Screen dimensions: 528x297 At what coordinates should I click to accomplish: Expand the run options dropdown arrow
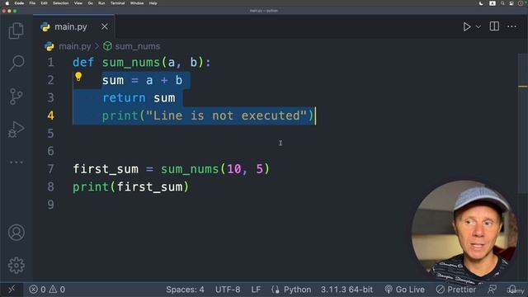(478, 26)
